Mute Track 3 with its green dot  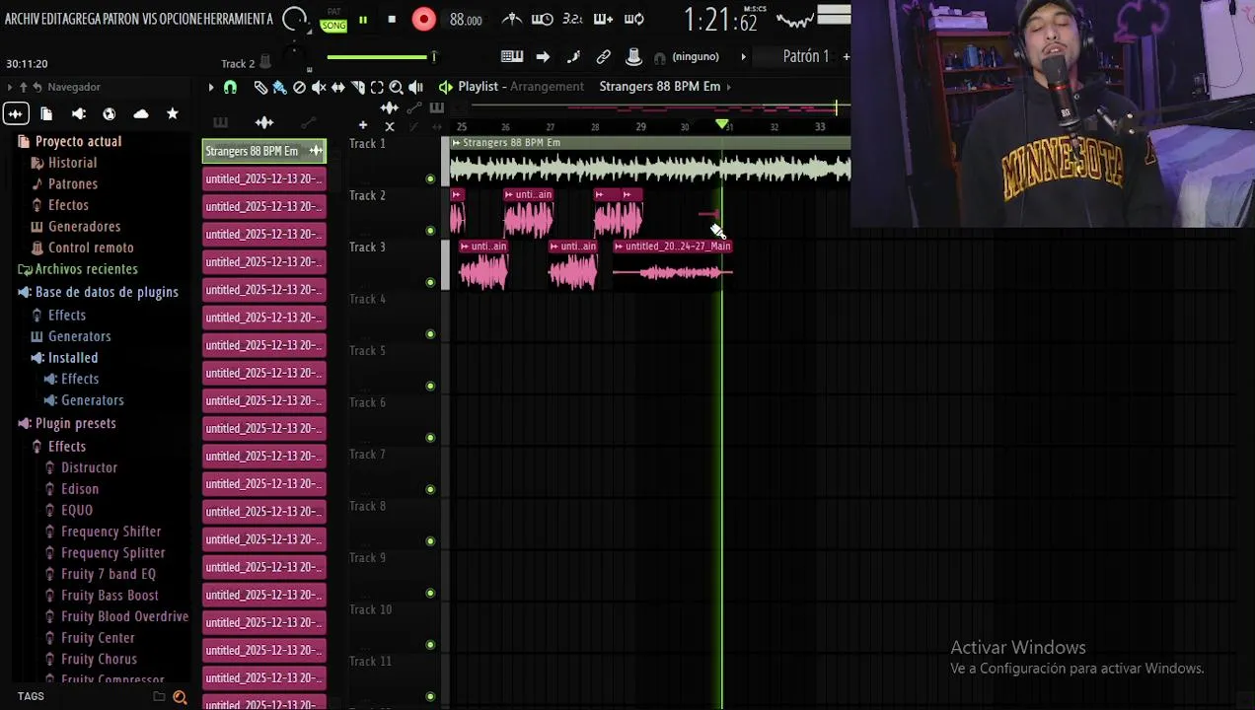[x=430, y=283]
